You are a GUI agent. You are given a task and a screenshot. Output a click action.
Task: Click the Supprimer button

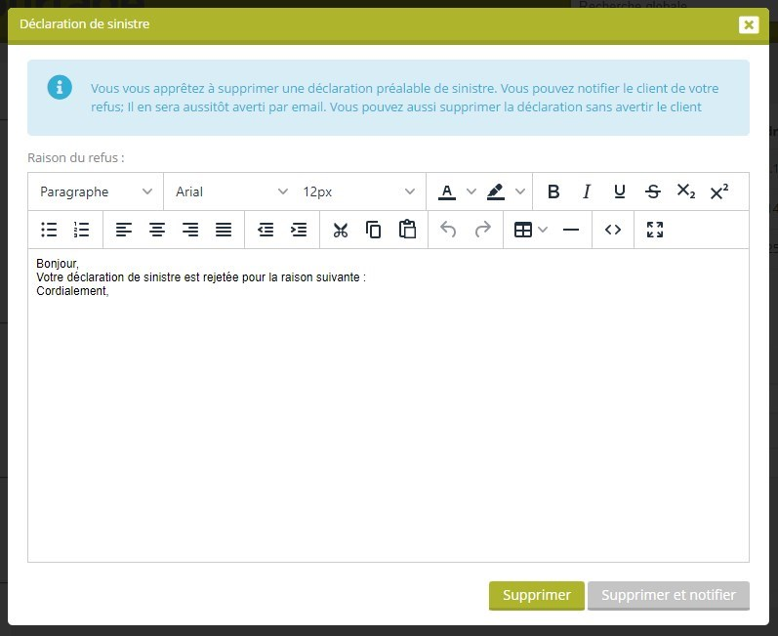pyautogui.click(x=536, y=595)
